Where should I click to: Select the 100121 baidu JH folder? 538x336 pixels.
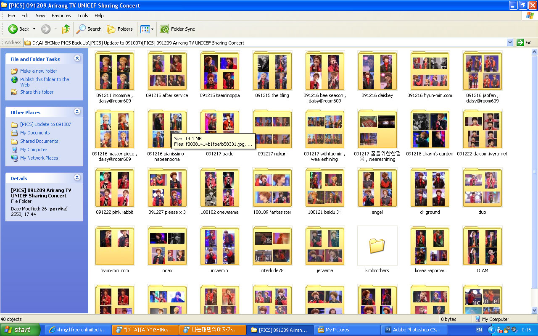[325, 188]
